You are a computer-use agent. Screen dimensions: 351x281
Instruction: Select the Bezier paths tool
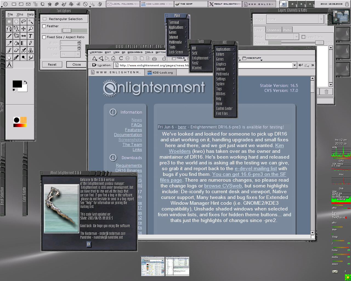click(x=9, y=29)
